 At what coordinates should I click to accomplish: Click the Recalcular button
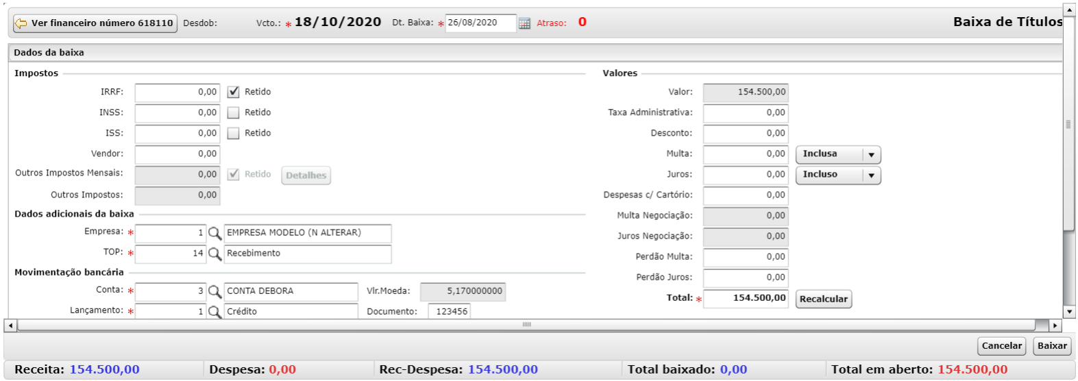pos(824,299)
